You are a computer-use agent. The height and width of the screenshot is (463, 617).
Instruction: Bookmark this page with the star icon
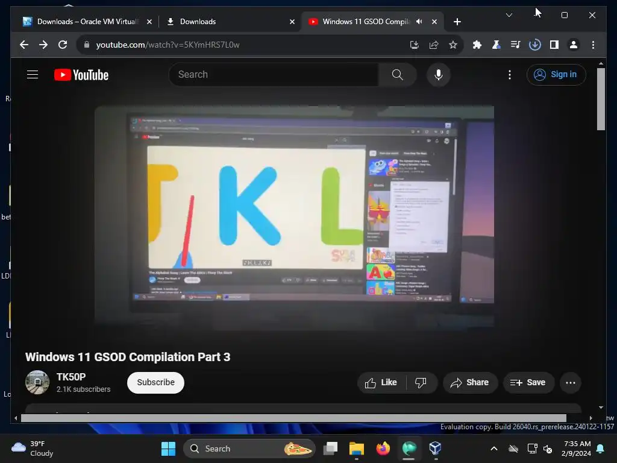click(453, 45)
